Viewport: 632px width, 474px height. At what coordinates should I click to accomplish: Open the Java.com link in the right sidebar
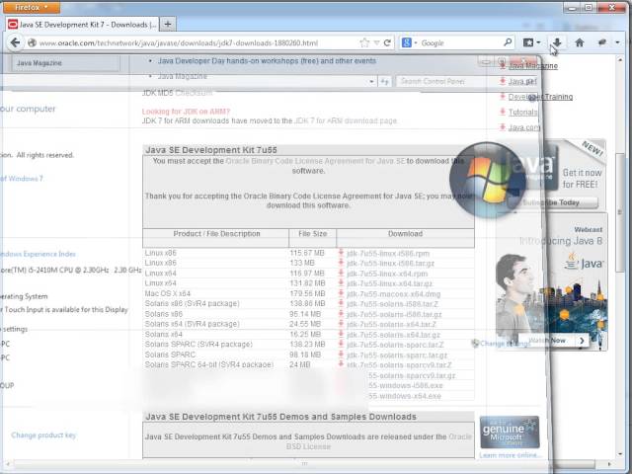[524, 127]
